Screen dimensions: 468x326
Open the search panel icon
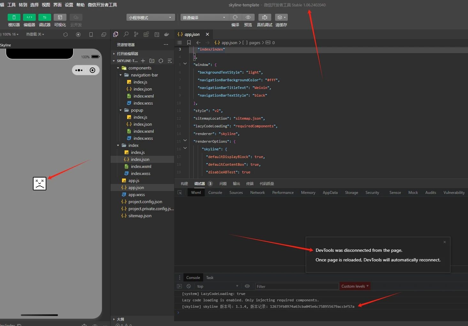point(126,34)
